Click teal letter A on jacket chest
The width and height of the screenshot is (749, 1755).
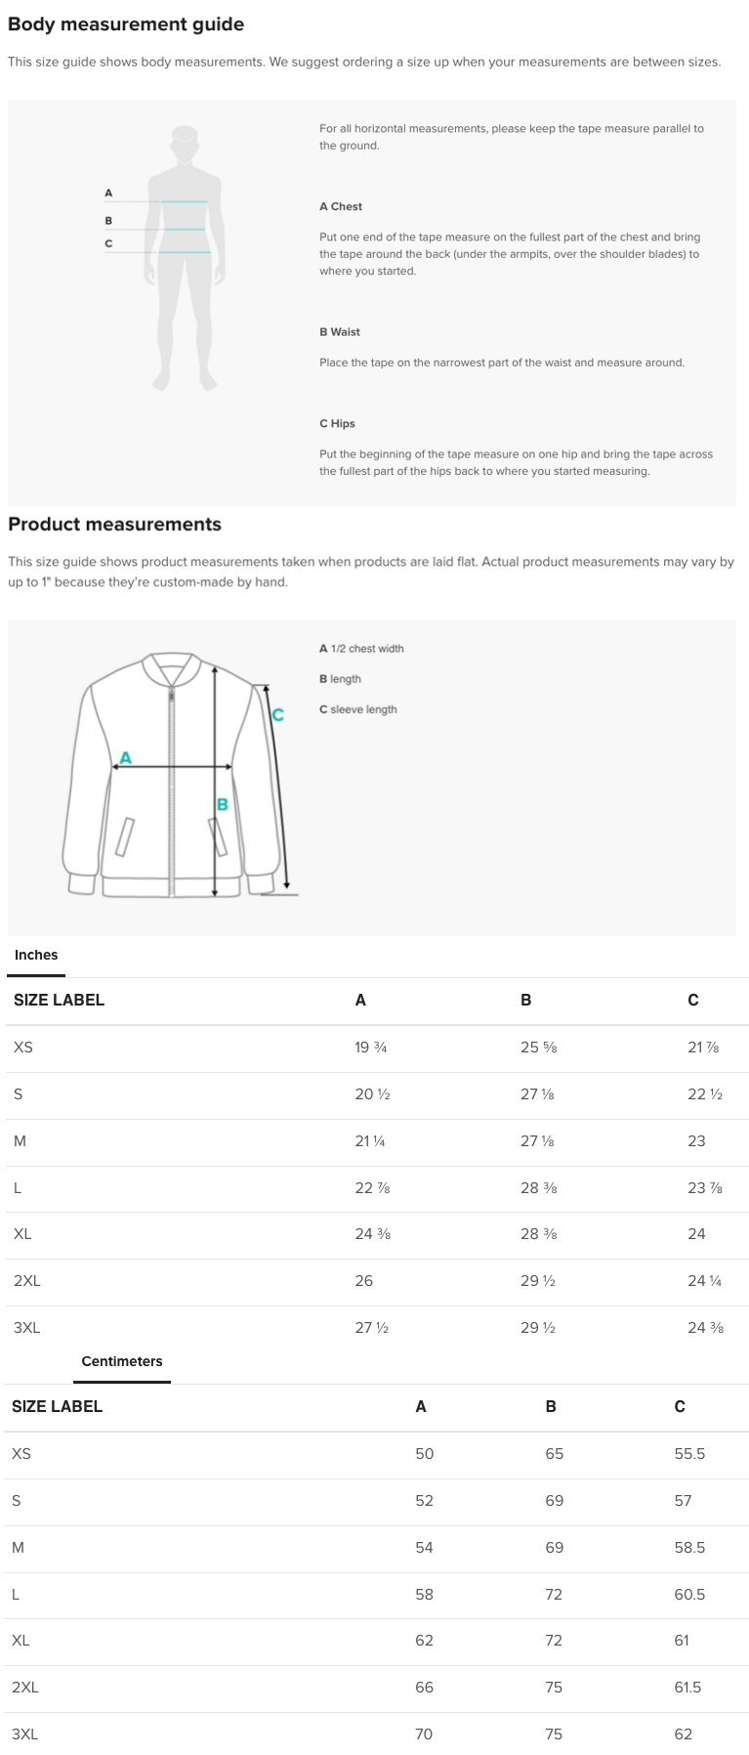pos(126,757)
